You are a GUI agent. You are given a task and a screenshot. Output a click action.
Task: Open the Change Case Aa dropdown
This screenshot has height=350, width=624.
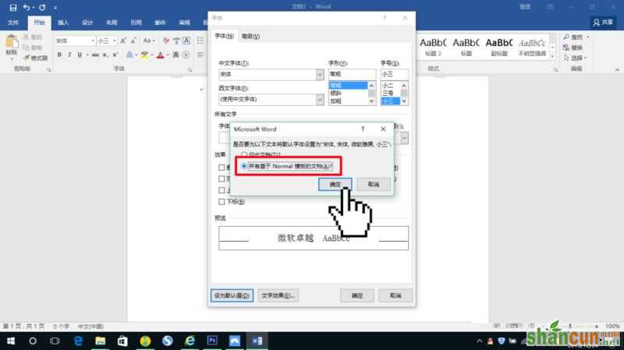[149, 41]
